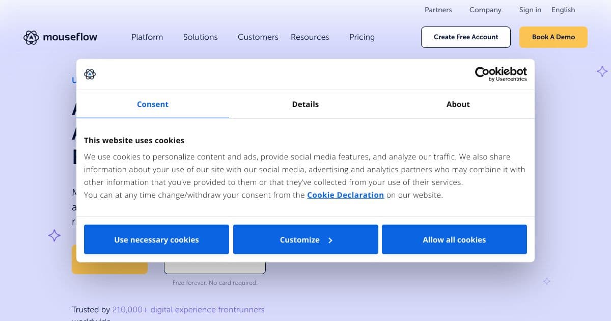Click the purple sparkle decoration on the left
Screen dimensions: 611x321
tap(54, 235)
